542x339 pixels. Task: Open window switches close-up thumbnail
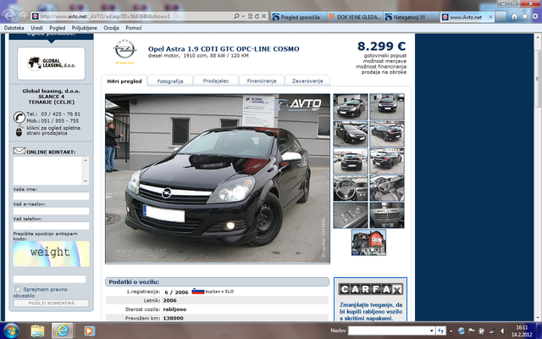pos(351,215)
